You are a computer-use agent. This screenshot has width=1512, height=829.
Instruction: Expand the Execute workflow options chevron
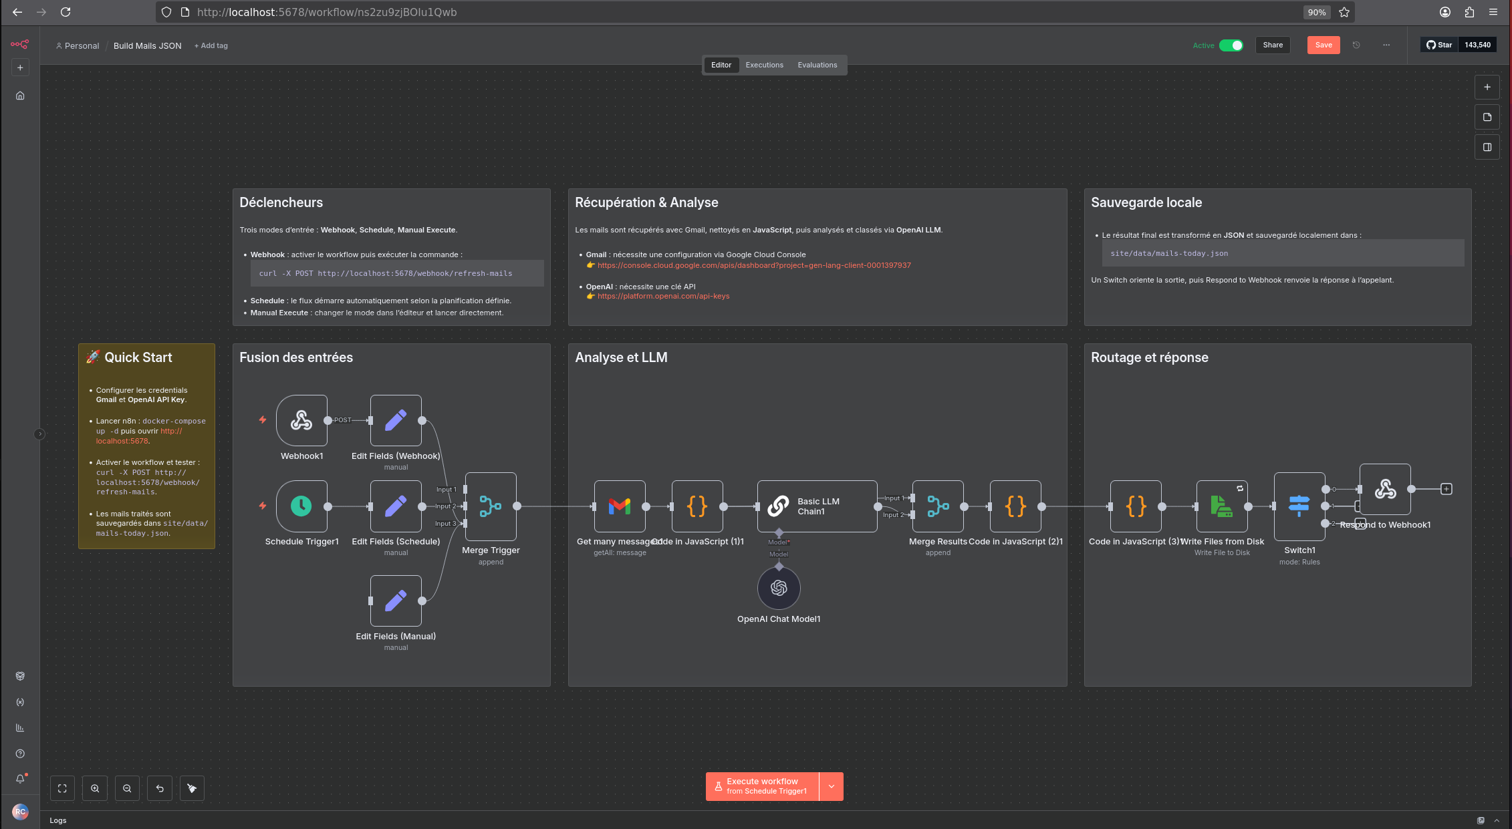click(831, 786)
